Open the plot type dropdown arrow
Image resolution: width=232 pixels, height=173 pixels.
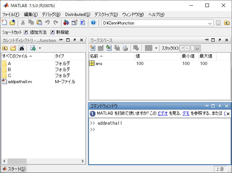(x=156, y=48)
